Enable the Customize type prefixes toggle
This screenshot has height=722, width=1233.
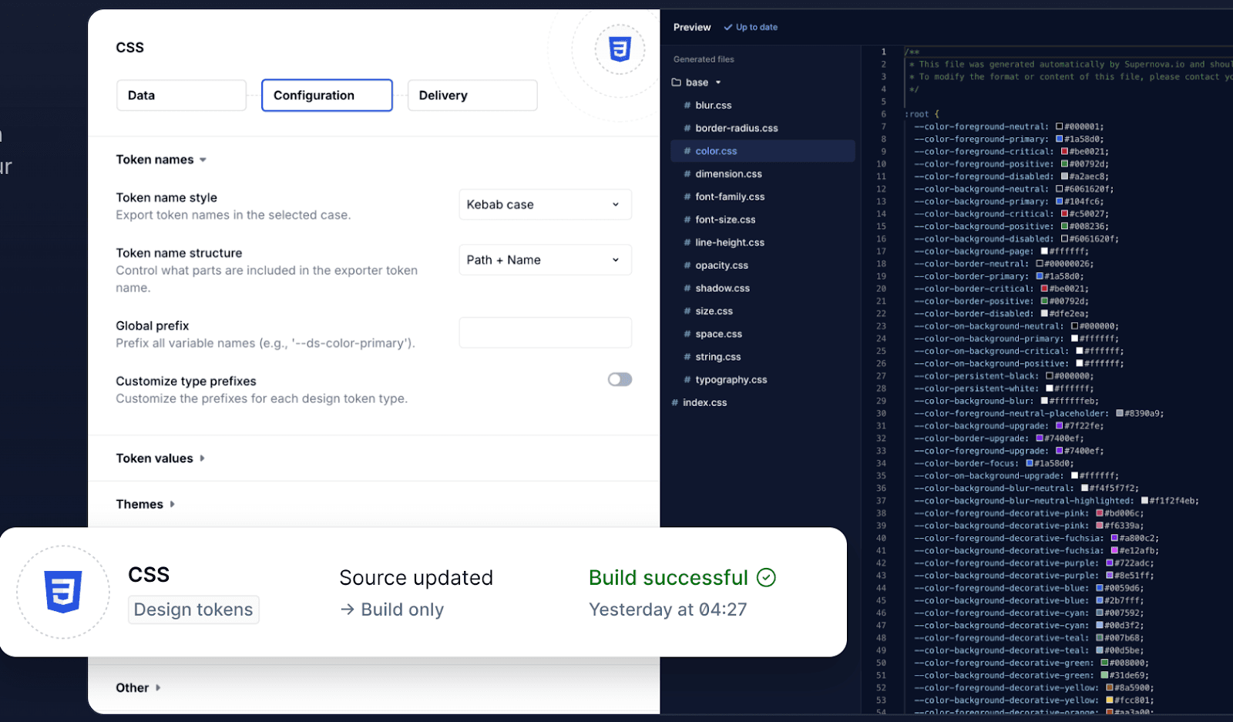coord(620,379)
